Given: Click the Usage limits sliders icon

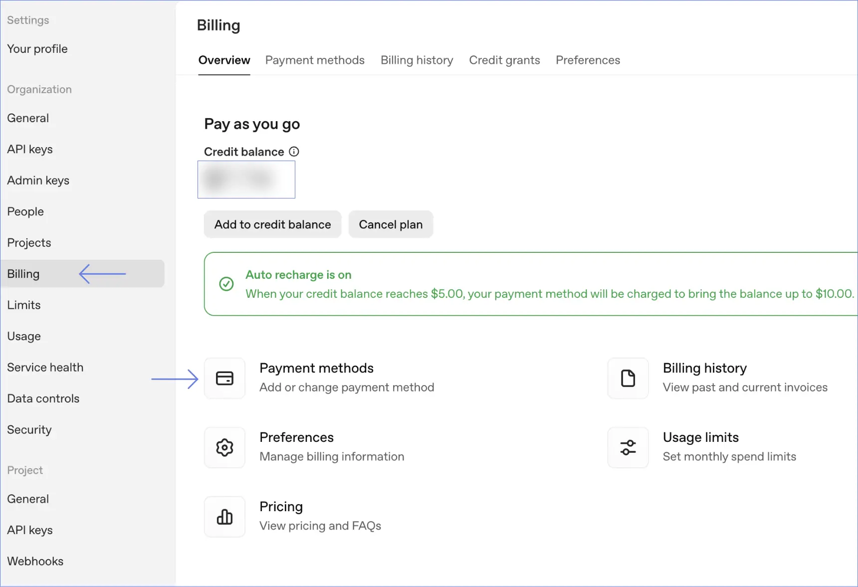Looking at the screenshot, I should click(628, 448).
